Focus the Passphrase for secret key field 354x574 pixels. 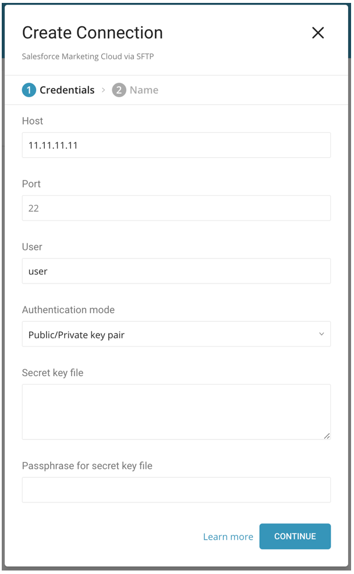[x=176, y=490]
